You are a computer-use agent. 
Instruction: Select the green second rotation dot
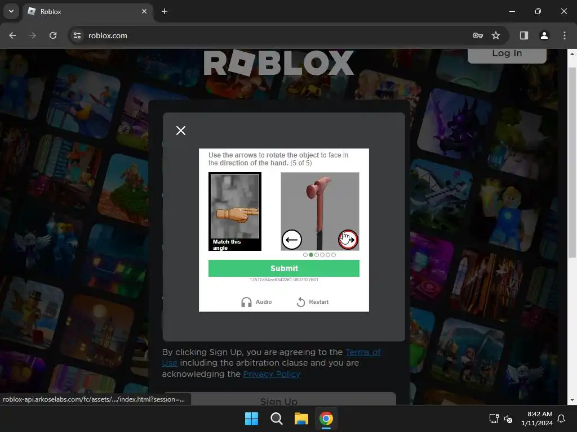pyautogui.click(x=311, y=255)
